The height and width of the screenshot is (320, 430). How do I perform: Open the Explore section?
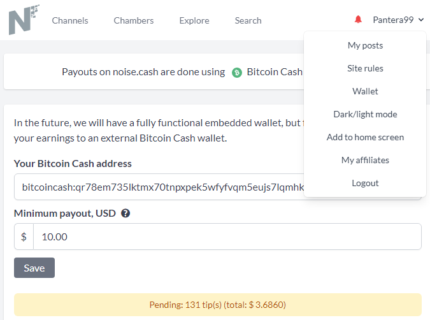click(194, 20)
